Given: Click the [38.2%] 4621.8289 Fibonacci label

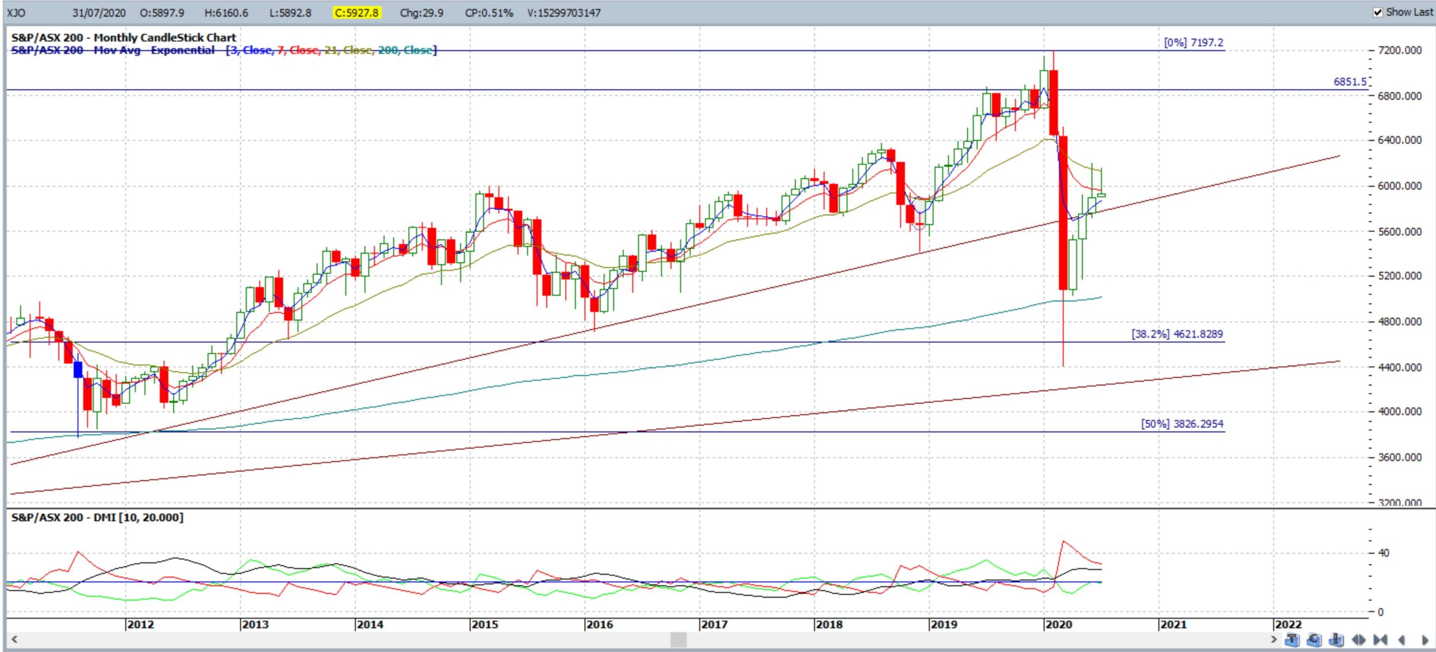Looking at the screenshot, I should tap(1177, 334).
